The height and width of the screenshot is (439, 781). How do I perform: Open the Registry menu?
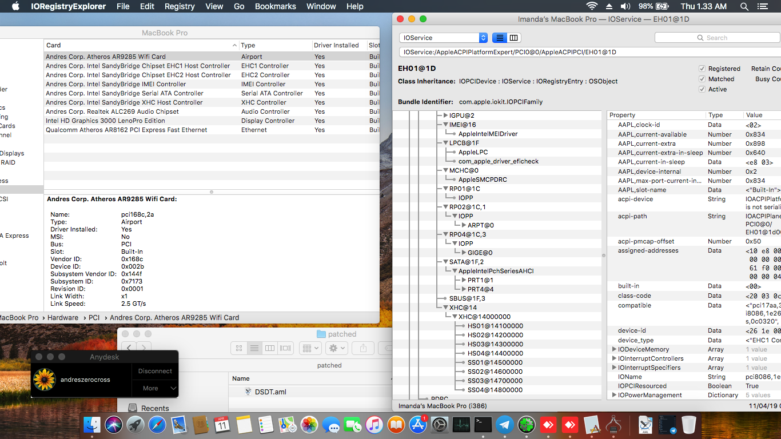pos(180,6)
